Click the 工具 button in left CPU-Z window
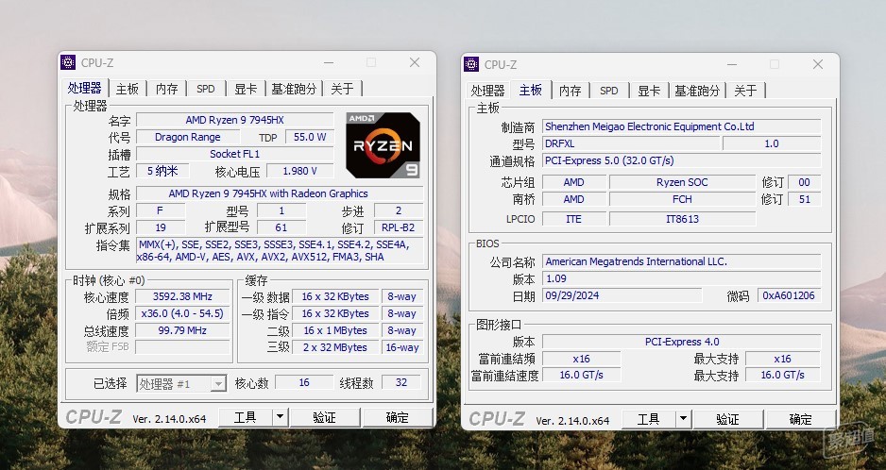 [246, 417]
